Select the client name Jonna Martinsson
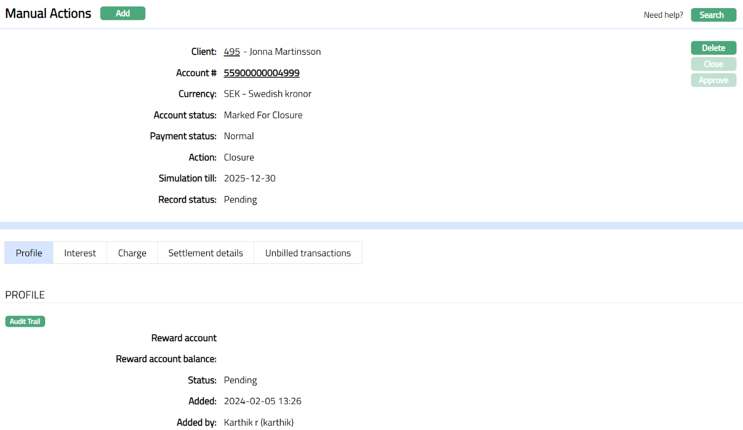 [285, 52]
